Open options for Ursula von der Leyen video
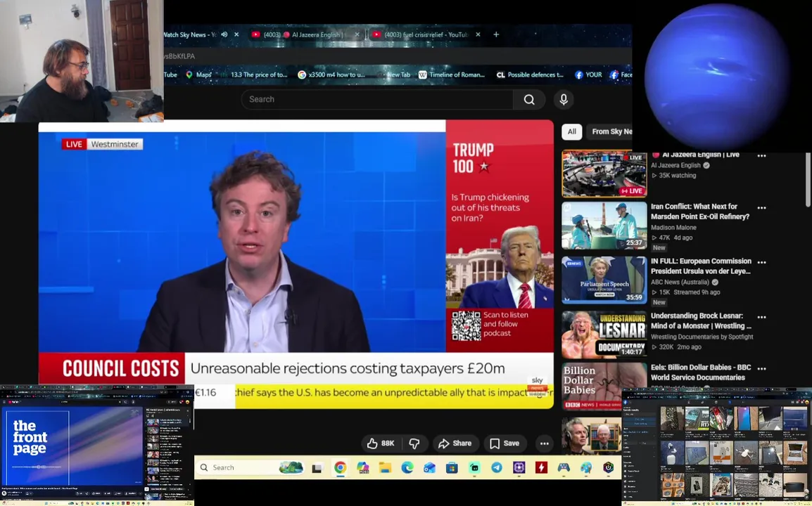Image resolution: width=812 pixels, height=506 pixels. point(761,262)
